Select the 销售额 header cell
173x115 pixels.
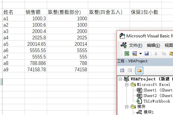coord(36,12)
